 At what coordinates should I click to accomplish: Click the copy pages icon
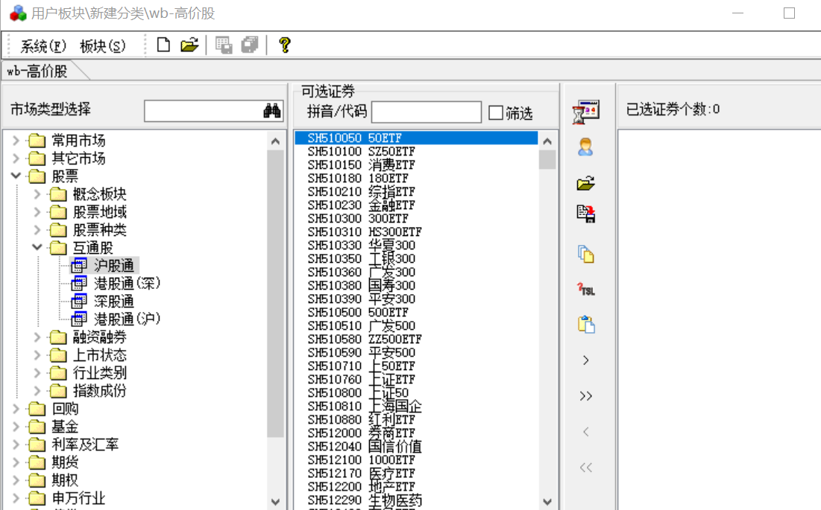[x=586, y=254]
